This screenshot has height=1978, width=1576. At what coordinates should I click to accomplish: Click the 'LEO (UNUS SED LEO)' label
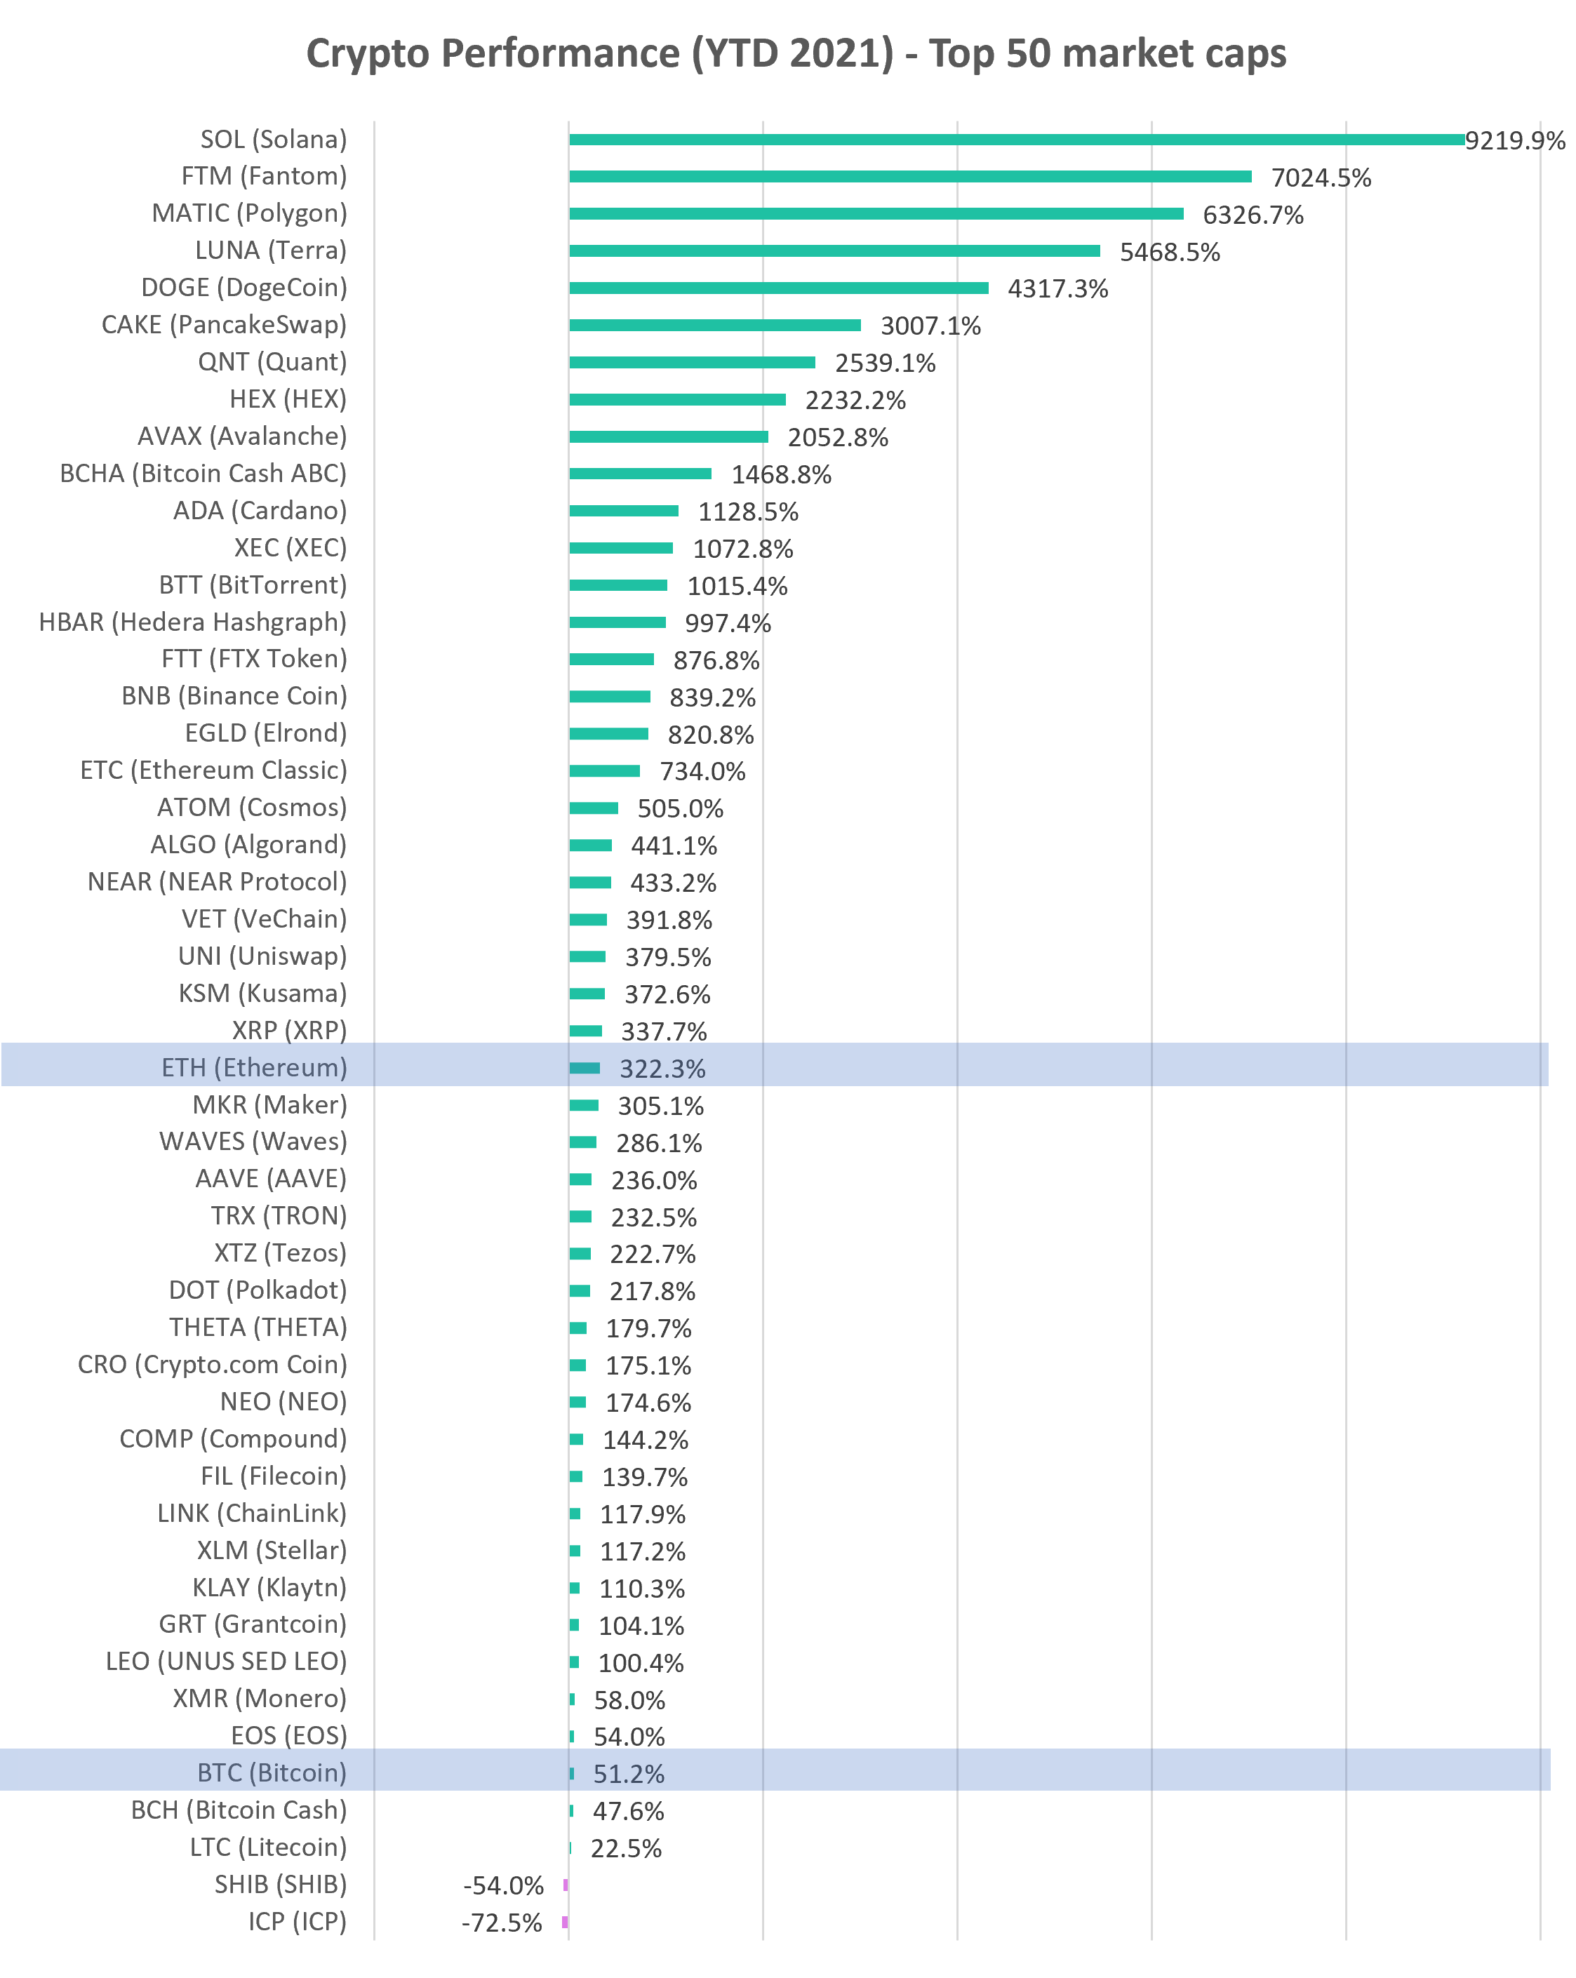[x=227, y=1662]
